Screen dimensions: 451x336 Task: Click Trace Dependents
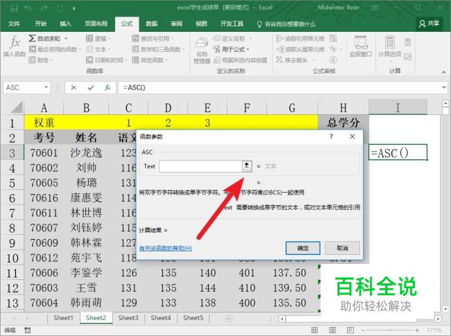point(300,49)
